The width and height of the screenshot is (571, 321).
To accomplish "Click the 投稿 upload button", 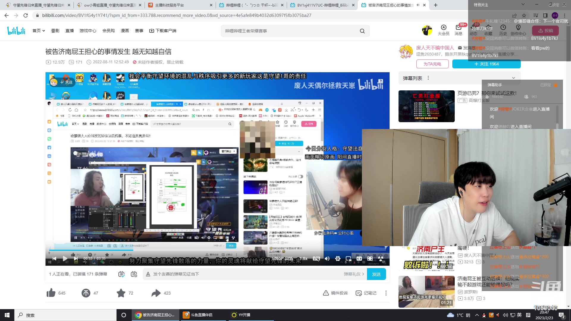I will (545, 31).
